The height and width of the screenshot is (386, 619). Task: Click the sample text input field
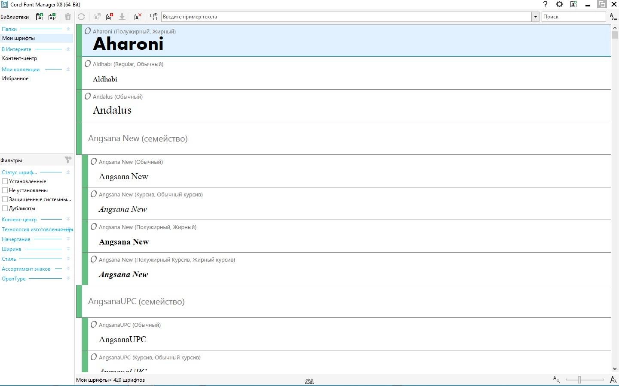click(x=346, y=17)
